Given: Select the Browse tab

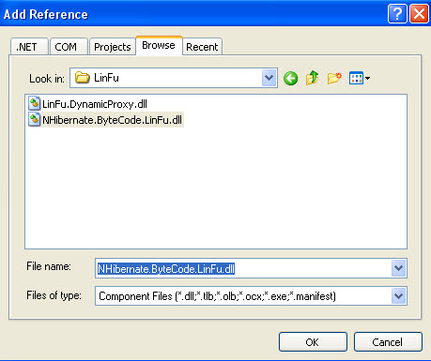Looking at the screenshot, I should pos(159,46).
